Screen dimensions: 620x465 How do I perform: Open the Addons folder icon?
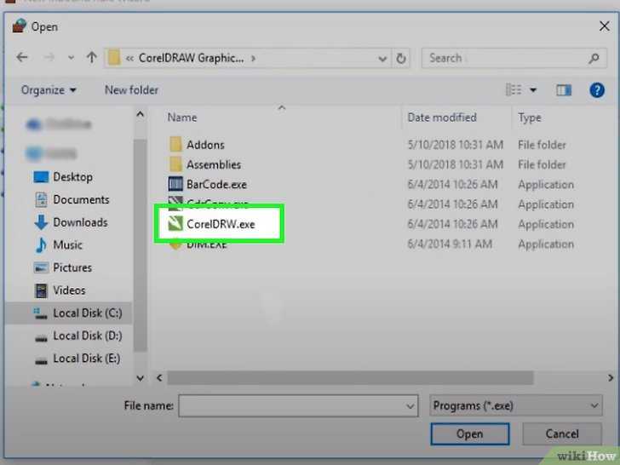(x=175, y=144)
